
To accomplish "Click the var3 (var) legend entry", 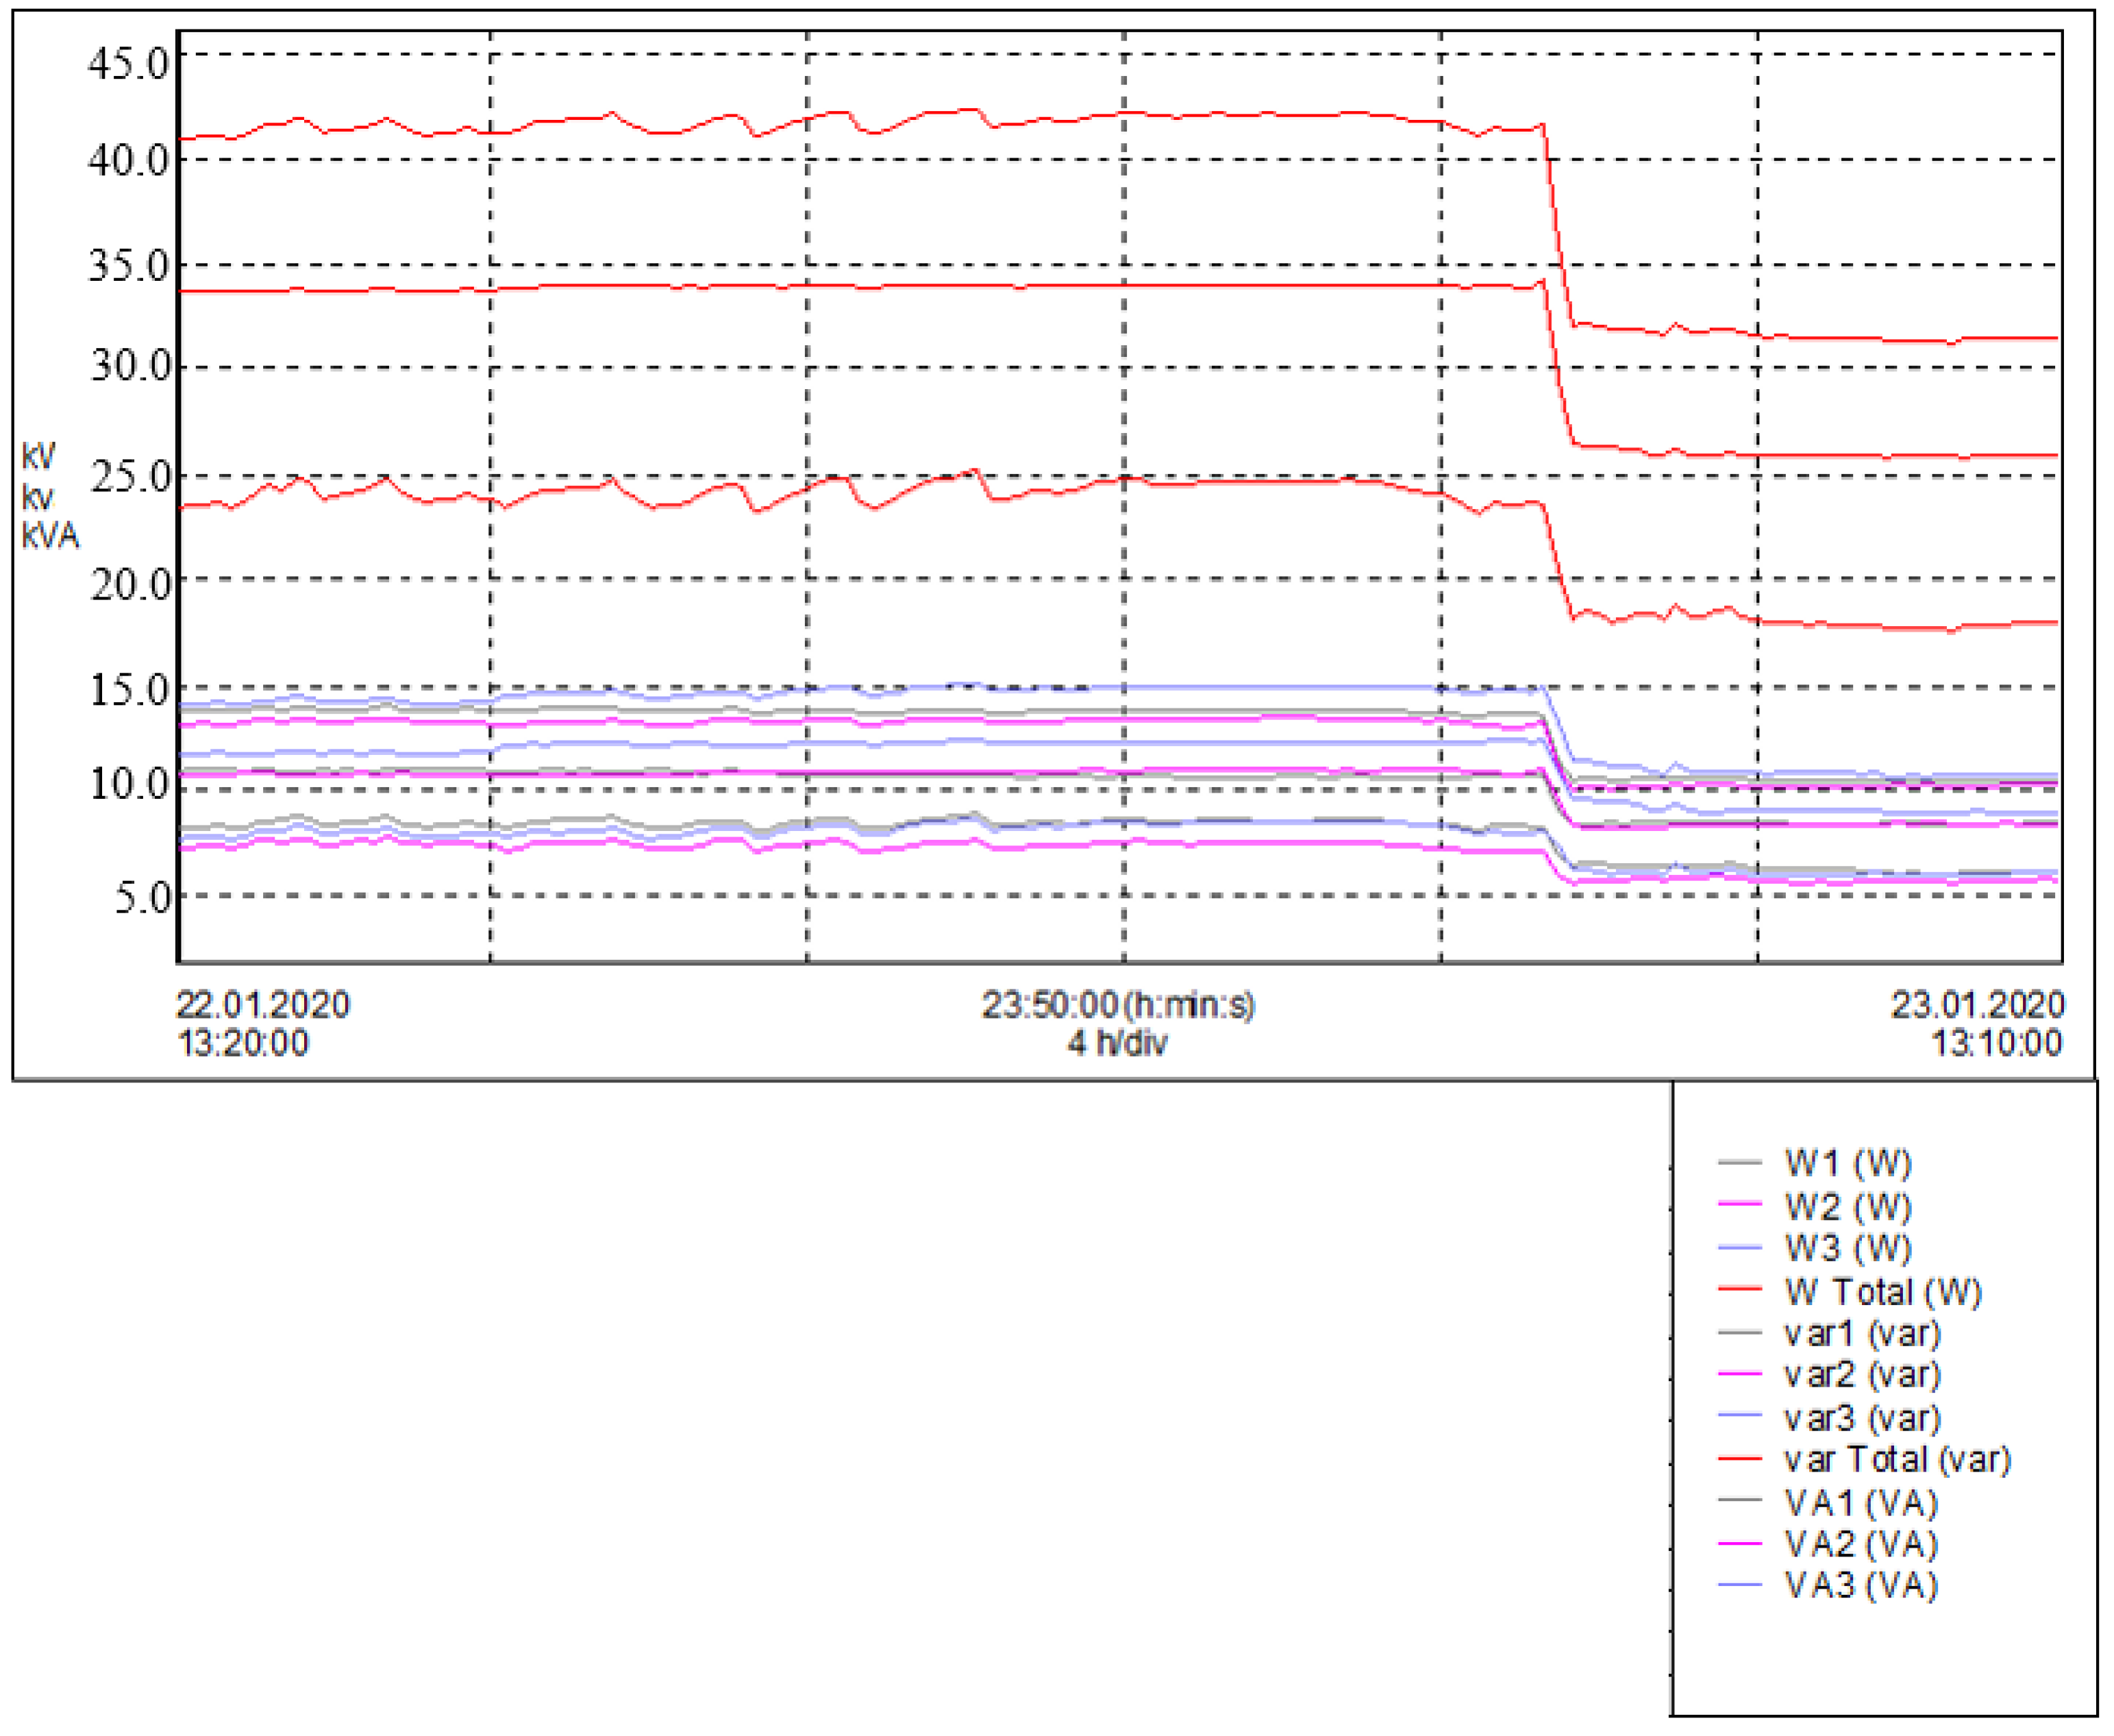I will click(x=1862, y=1418).
